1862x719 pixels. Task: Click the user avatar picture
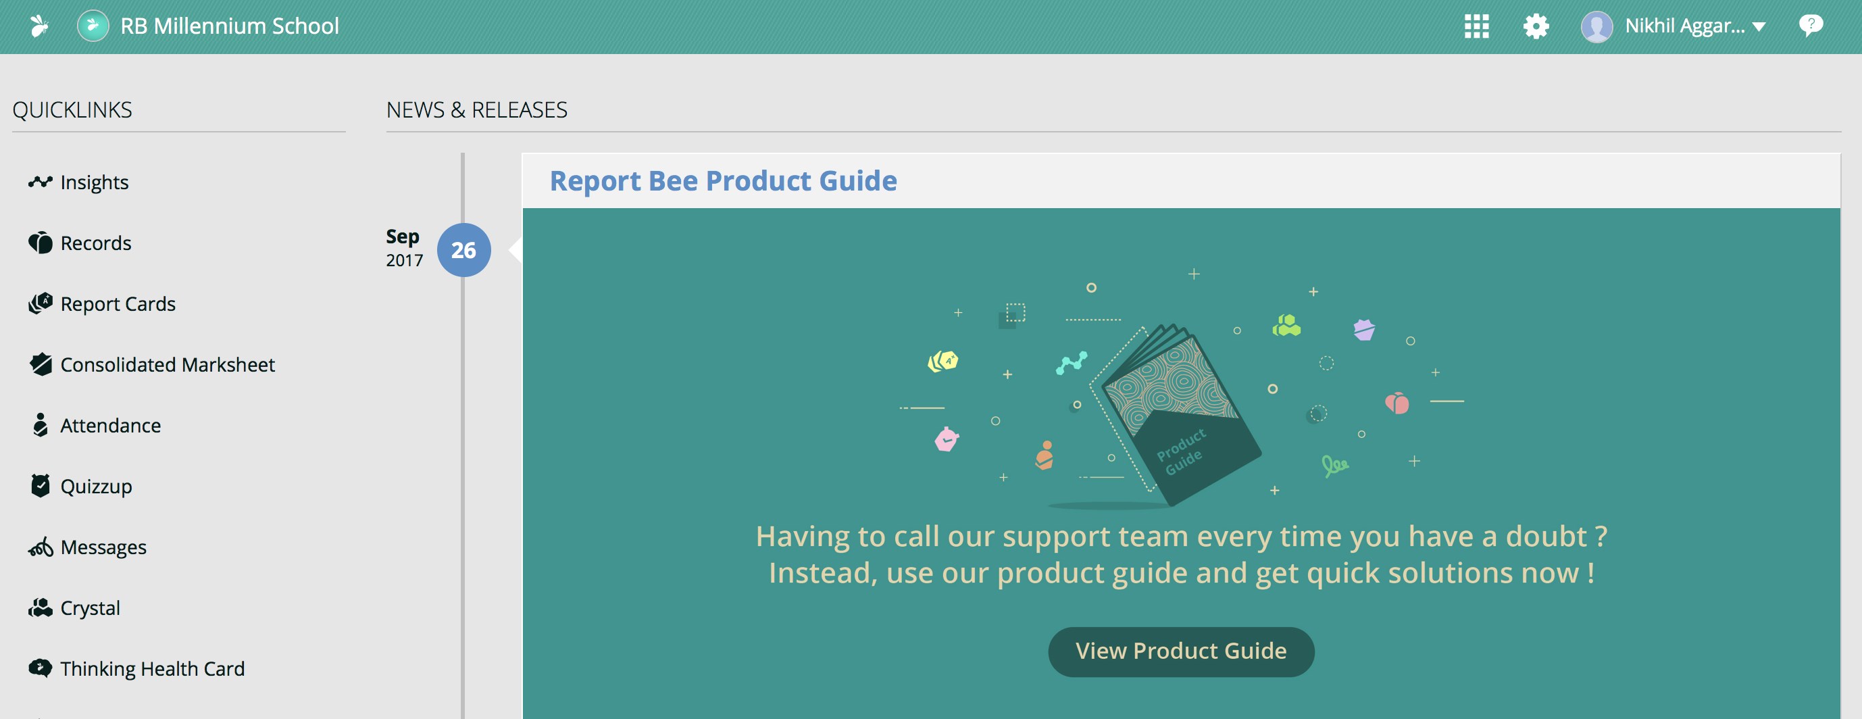(x=1596, y=27)
